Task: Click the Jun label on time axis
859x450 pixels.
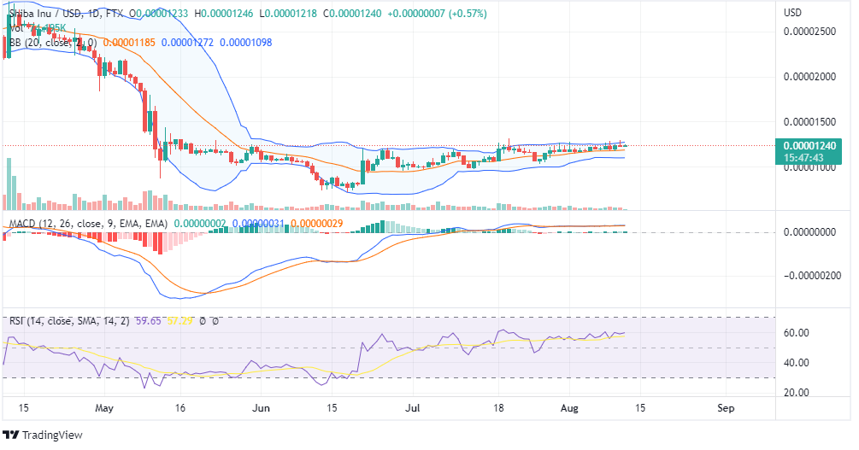Action: click(260, 409)
